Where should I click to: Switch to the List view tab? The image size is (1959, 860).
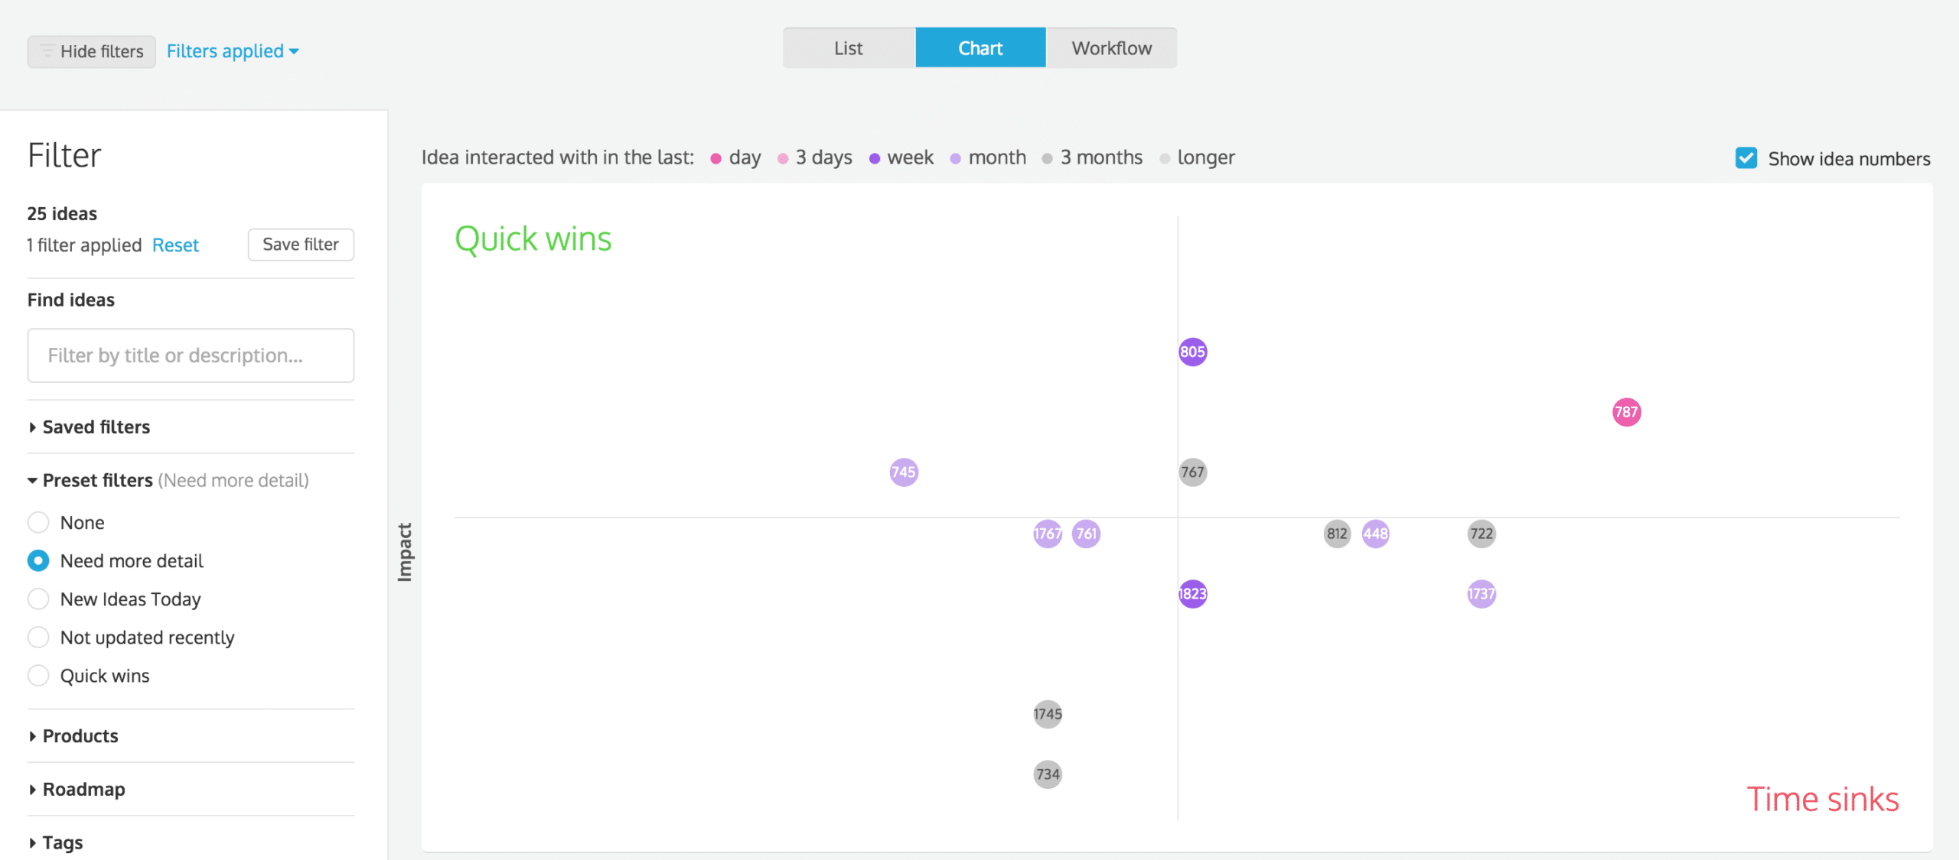(849, 48)
